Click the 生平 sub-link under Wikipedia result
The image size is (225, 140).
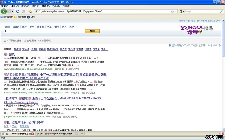click(x=6, y=126)
